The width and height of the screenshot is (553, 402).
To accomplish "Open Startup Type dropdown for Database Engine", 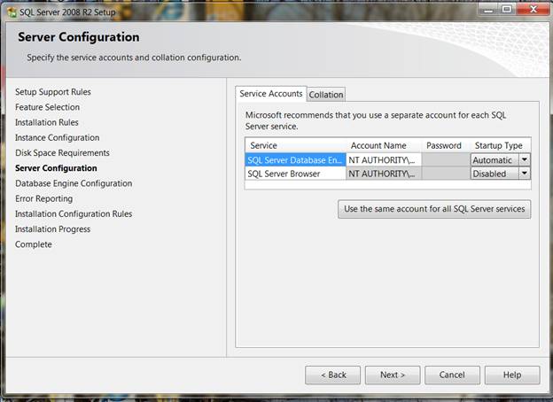I will click(x=524, y=160).
